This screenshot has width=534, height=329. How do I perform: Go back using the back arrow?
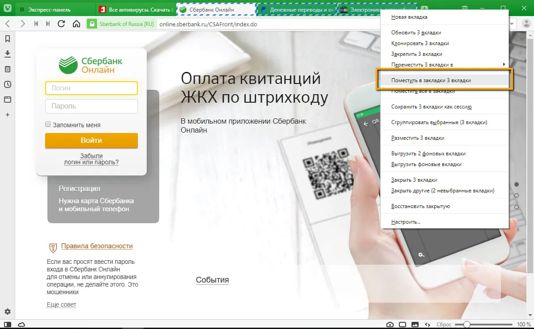8,24
